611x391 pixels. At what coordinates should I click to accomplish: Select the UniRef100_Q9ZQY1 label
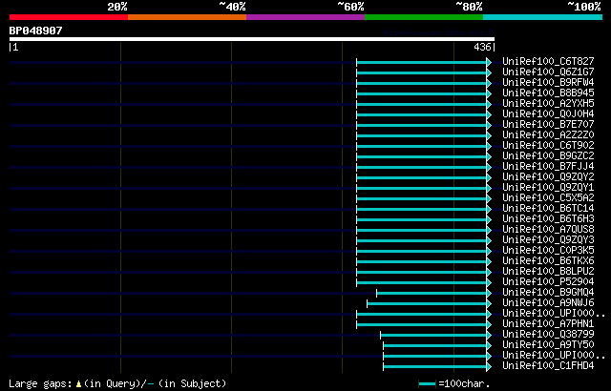click(x=548, y=187)
